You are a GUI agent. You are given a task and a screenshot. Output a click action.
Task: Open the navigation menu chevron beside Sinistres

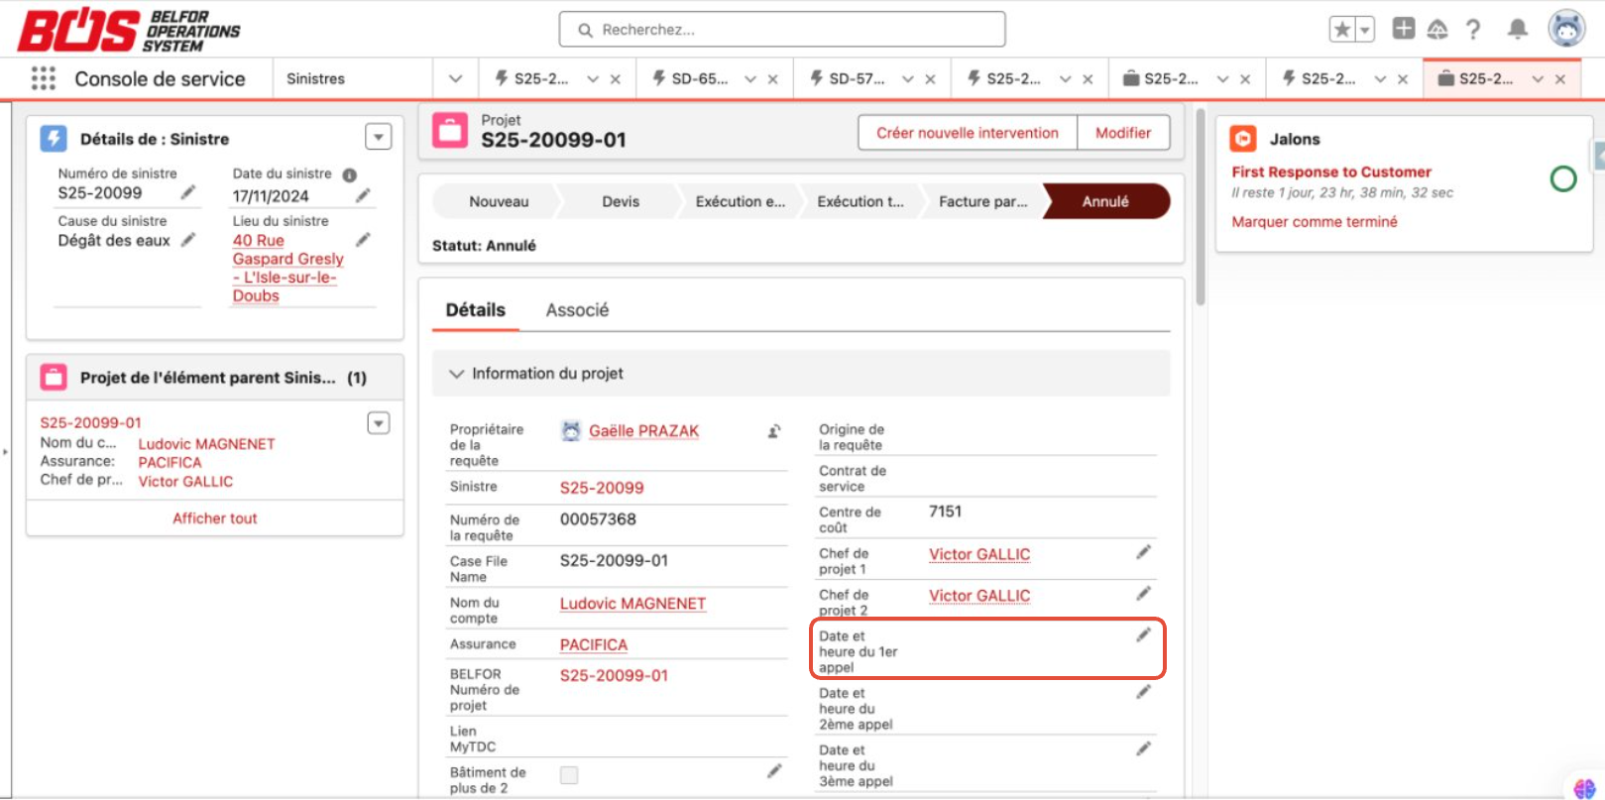point(455,78)
